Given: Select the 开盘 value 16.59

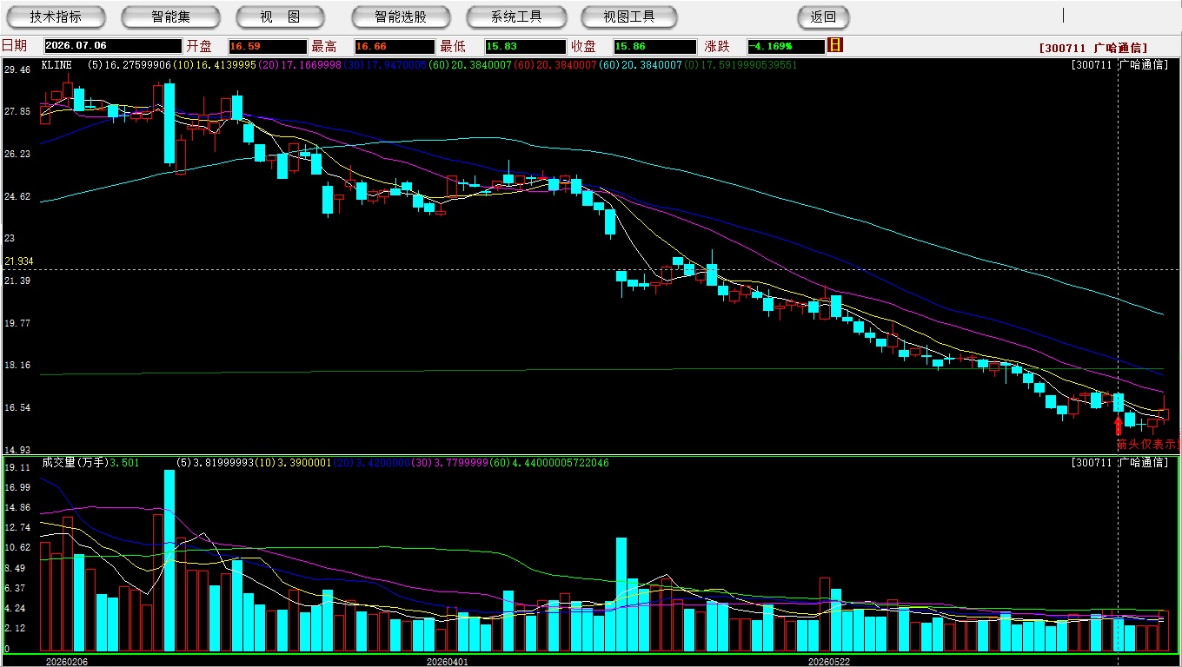Looking at the screenshot, I should 268,46.
